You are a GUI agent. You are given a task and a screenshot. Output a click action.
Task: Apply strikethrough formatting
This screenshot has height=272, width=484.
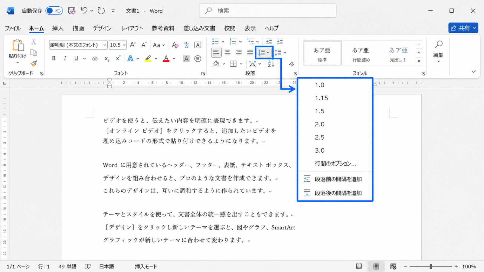(x=95, y=59)
